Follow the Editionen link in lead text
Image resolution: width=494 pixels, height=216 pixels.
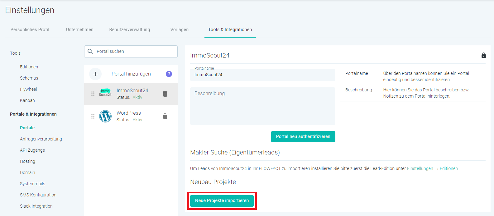click(x=449, y=168)
